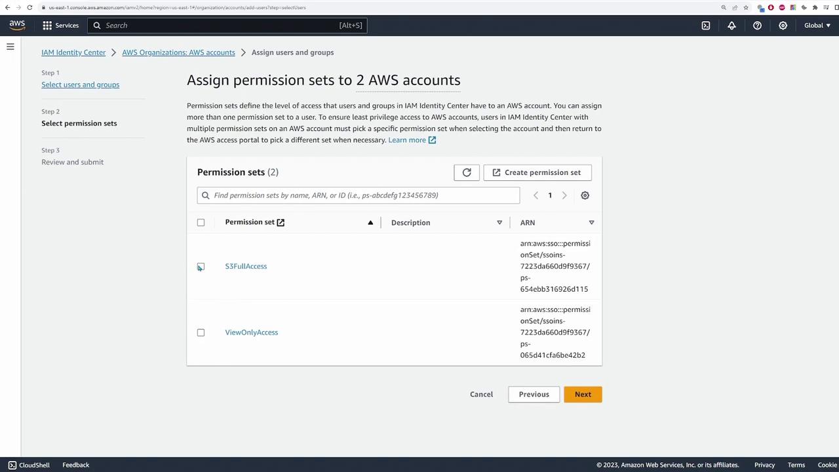Sort by the Description column arrow
839x472 pixels.
[x=499, y=222]
